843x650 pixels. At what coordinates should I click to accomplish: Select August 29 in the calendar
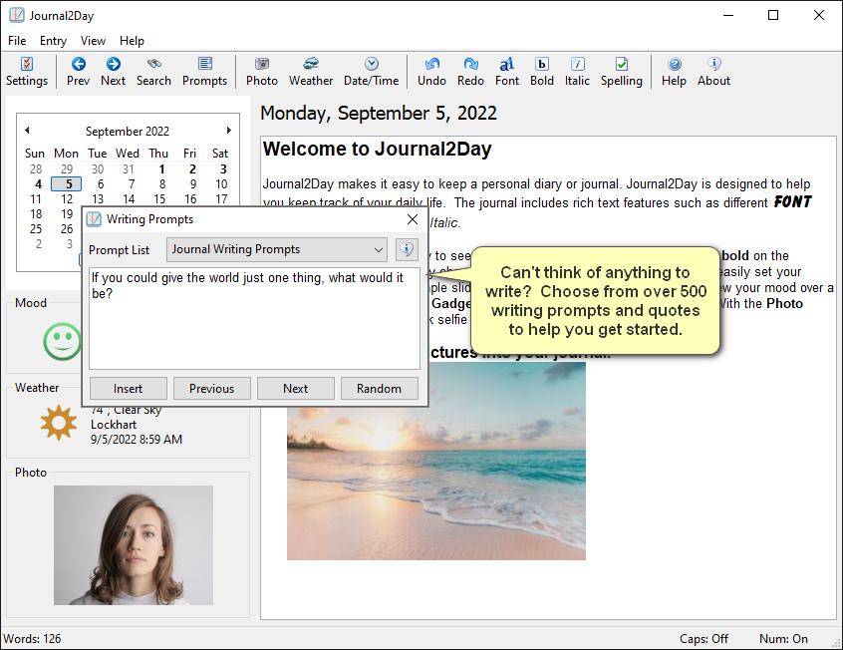67,168
